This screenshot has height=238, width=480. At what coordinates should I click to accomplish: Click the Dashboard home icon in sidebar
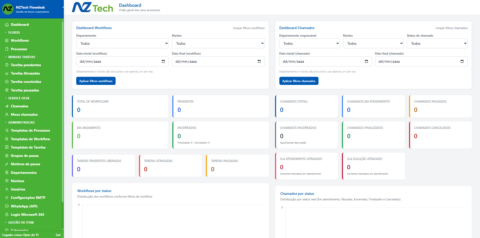click(7, 25)
